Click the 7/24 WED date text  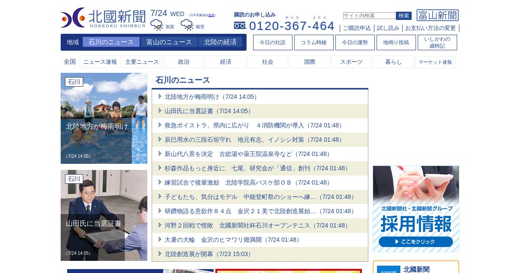(x=167, y=13)
